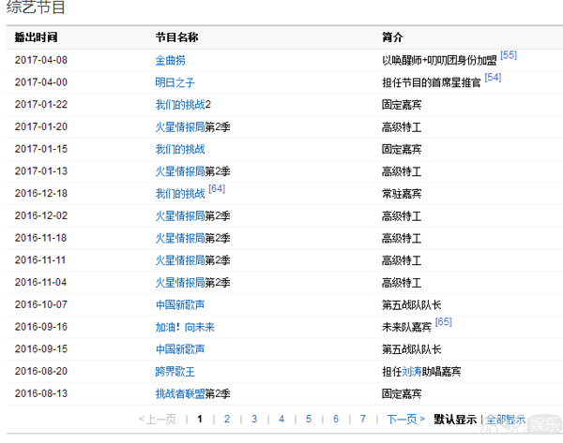Open the 加油！向未来 show link
563x443 pixels.
185,327
